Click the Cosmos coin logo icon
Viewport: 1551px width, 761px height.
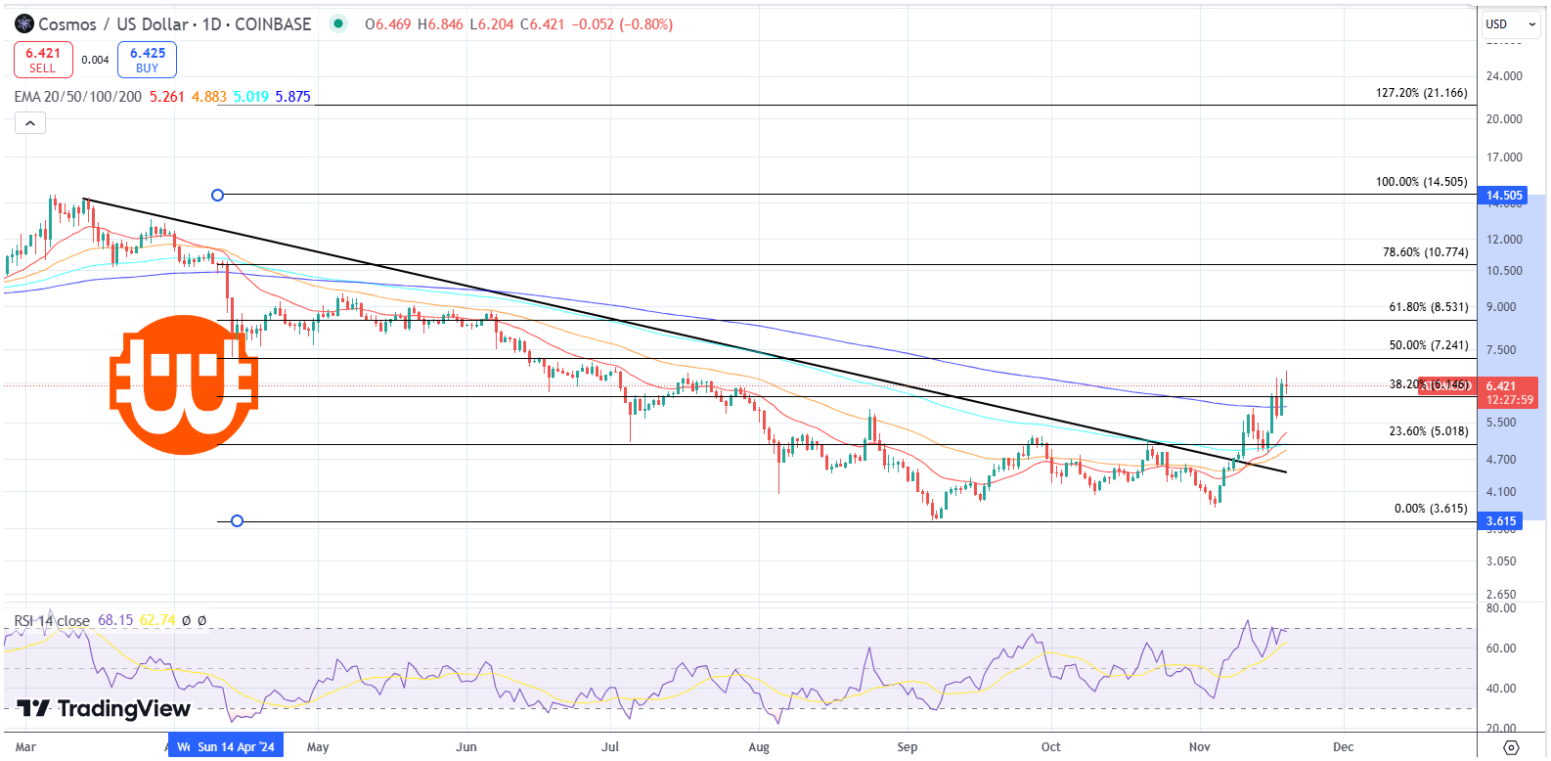pyautogui.click(x=24, y=23)
